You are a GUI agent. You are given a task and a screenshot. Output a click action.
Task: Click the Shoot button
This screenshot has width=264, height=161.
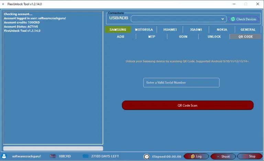point(223,157)
